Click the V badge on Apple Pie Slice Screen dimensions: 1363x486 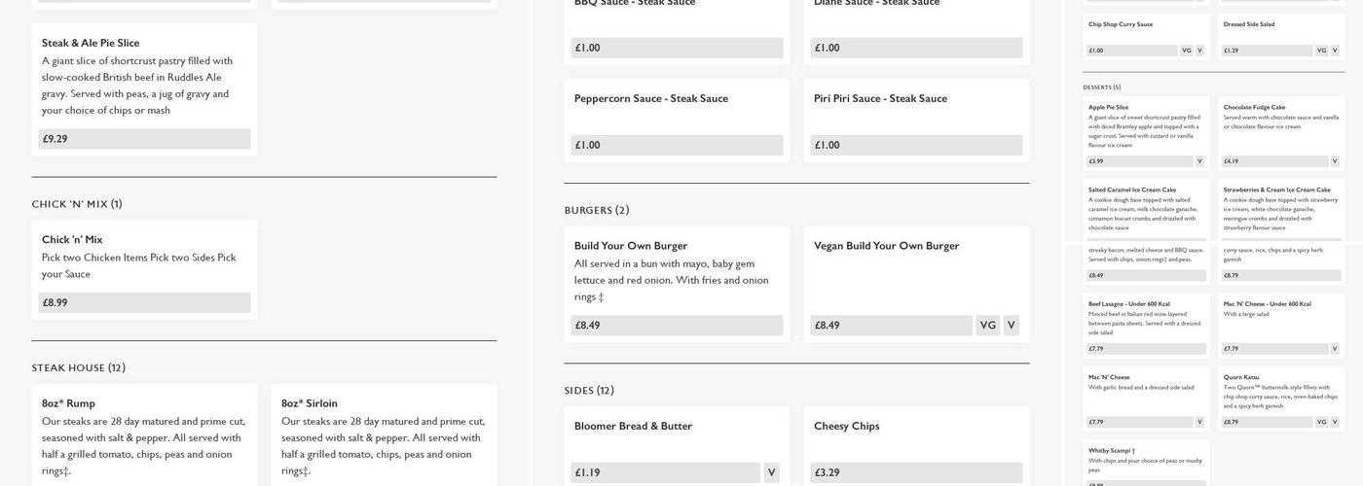pos(1198,161)
